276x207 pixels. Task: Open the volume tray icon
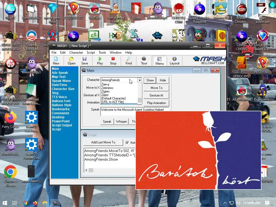pos(238,203)
